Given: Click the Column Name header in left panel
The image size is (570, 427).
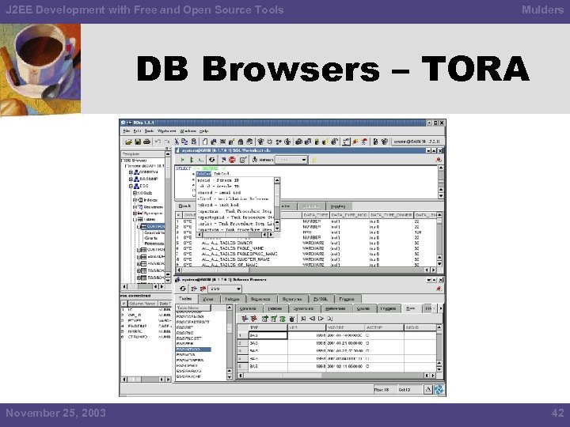Looking at the screenshot, I should [142, 303].
